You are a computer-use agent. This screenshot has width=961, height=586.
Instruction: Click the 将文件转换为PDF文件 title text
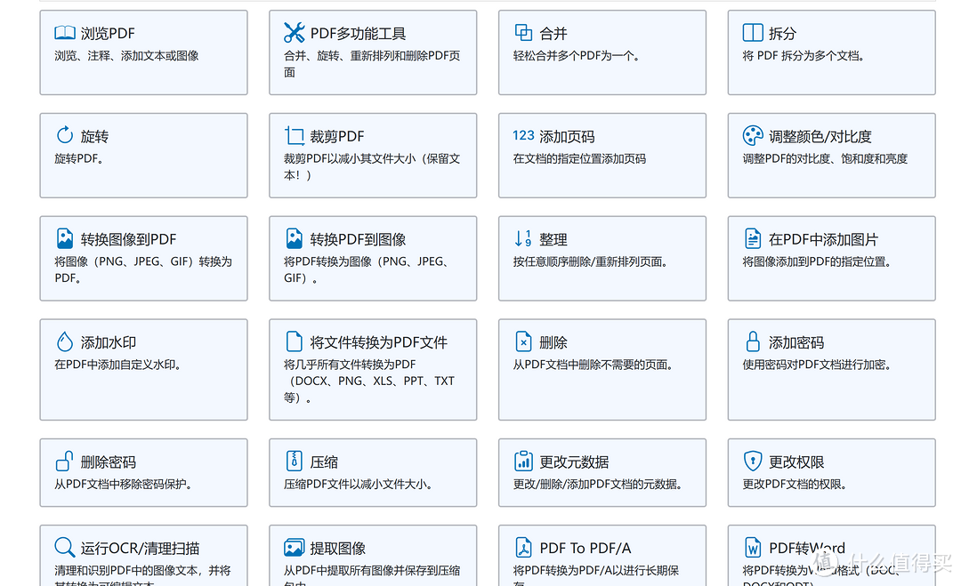(x=379, y=341)
